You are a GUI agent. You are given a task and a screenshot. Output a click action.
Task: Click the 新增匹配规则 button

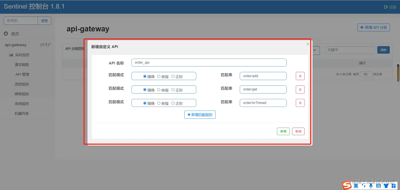coord(200,115)
